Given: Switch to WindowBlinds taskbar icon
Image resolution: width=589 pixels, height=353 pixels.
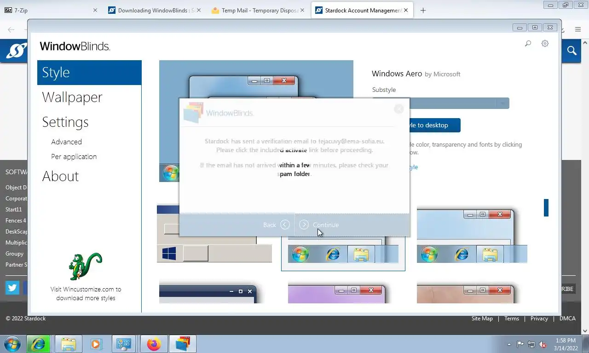Looking at the screenshot, I should pos(183,344).
